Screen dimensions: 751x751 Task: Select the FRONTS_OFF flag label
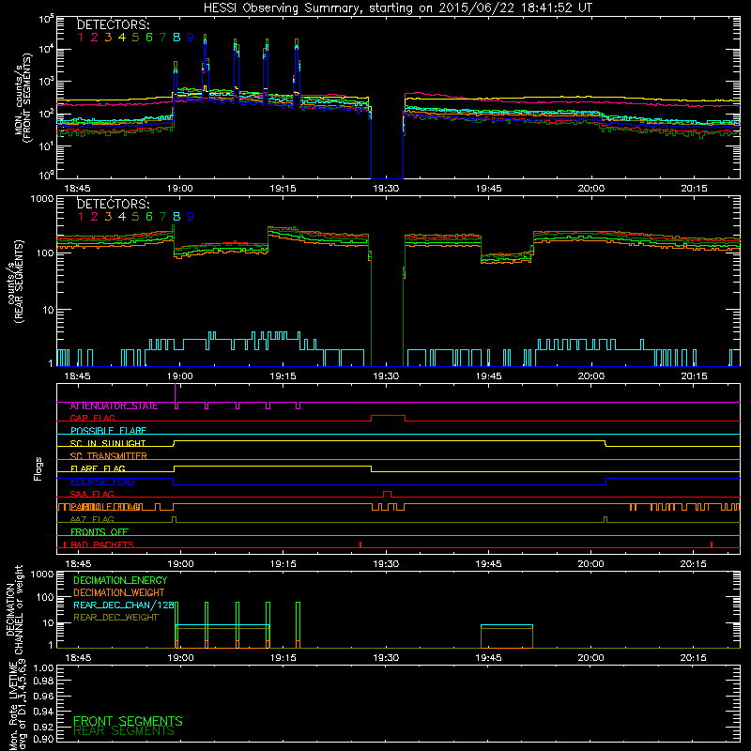tap(100, 532)
